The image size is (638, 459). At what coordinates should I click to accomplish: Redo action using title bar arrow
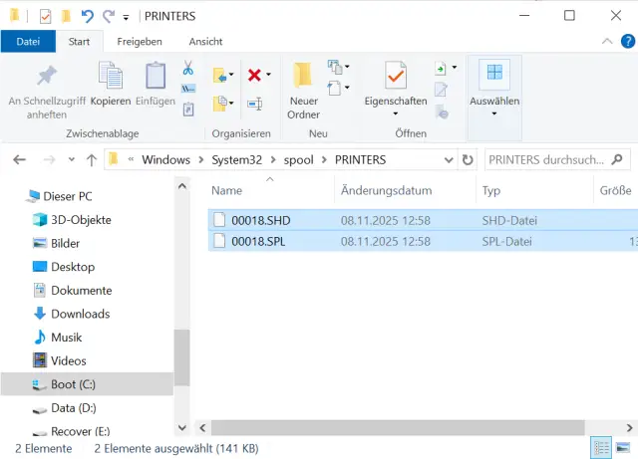(x=109, y=16)
